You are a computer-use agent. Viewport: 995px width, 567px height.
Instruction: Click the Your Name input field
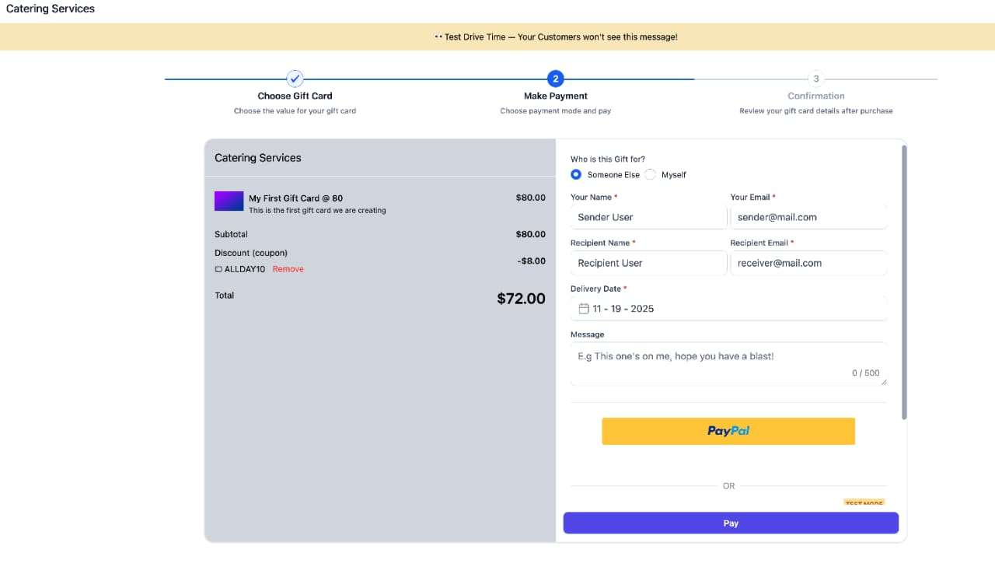coord(648,217)
